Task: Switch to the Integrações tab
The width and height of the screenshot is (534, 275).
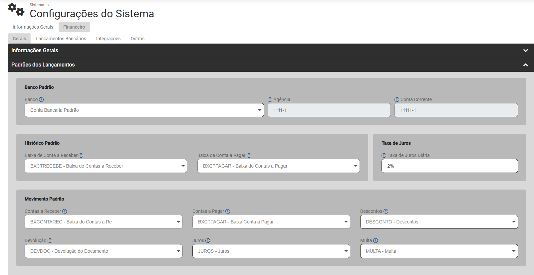Action: [108, 39]
